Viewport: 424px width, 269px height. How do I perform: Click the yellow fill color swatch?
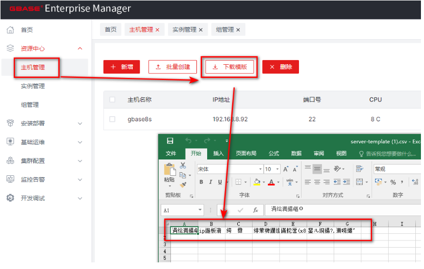[257, 182]
